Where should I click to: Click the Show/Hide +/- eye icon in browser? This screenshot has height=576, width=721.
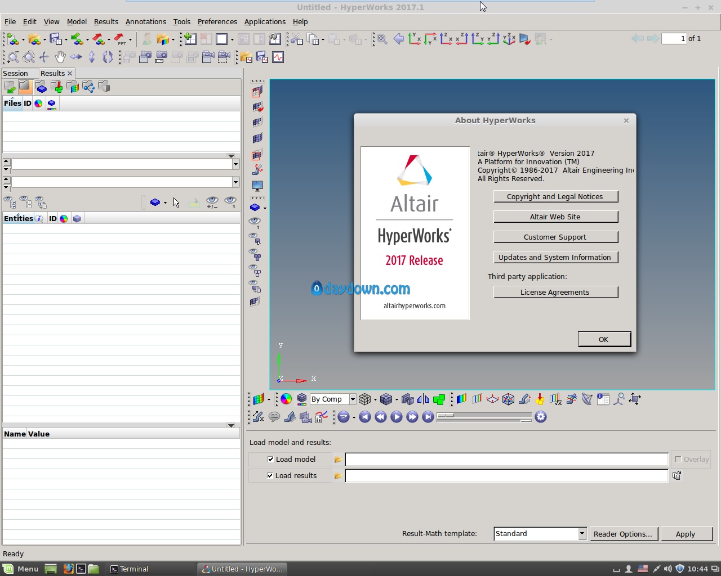point(212,202)
